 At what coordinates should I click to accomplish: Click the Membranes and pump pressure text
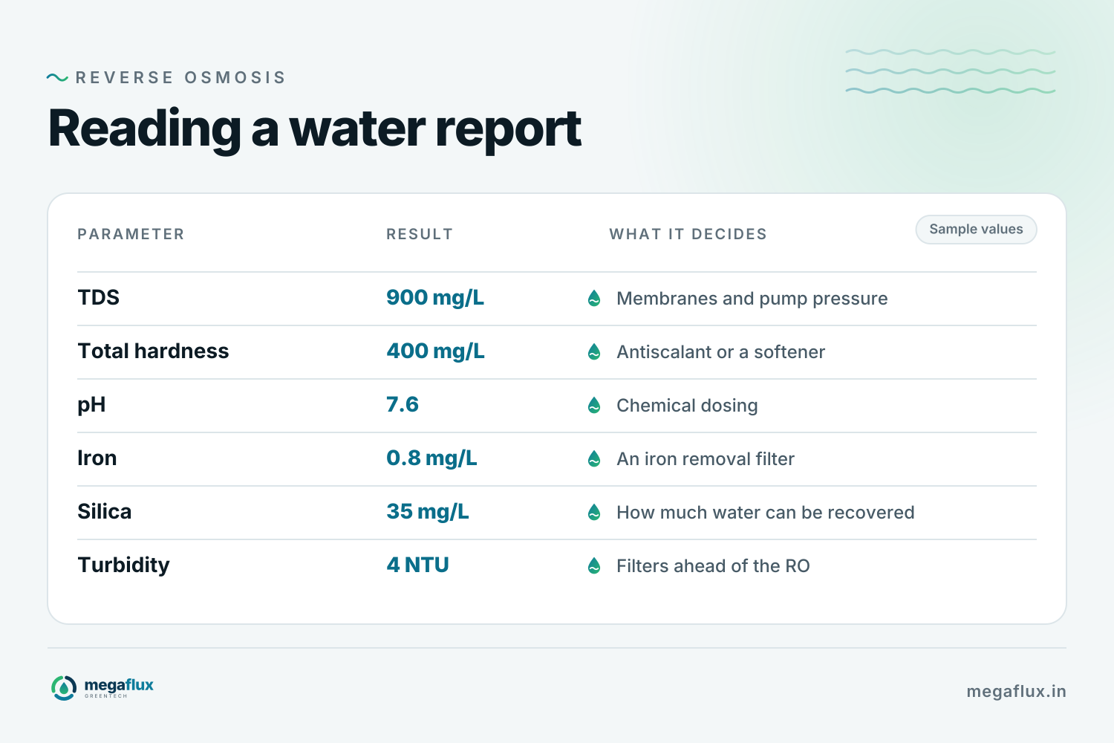click(752, 299)
